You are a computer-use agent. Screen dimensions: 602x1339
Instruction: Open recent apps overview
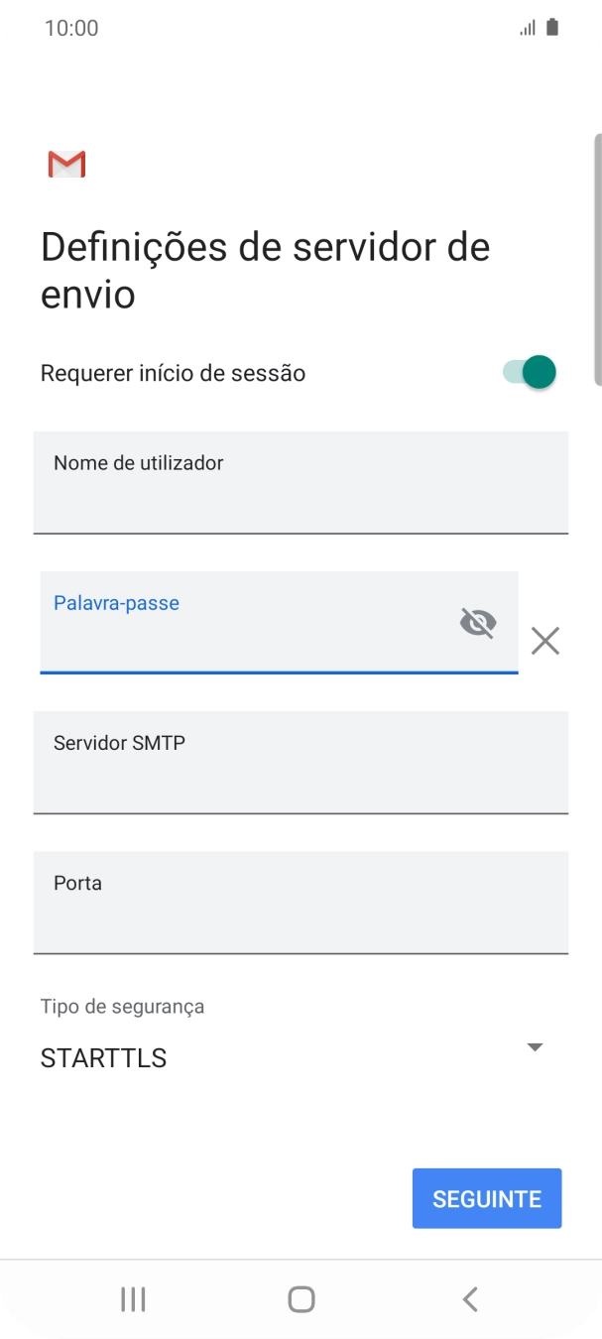tap(132, 1298)
